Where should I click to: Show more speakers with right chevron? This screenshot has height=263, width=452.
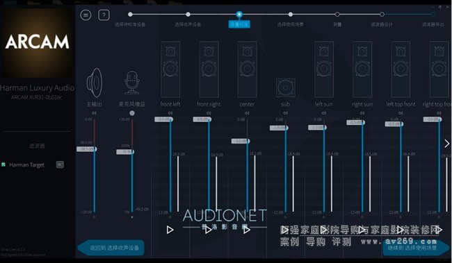tap(447, 144)
